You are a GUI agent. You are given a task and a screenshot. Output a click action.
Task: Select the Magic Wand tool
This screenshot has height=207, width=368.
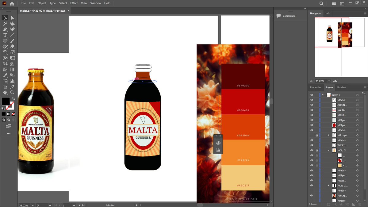pyautogui.click(x=5, y=24)
